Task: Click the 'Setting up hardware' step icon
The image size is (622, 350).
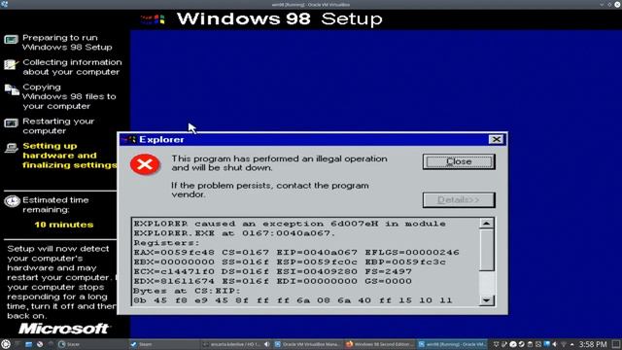Action: (x=11, y=148)
